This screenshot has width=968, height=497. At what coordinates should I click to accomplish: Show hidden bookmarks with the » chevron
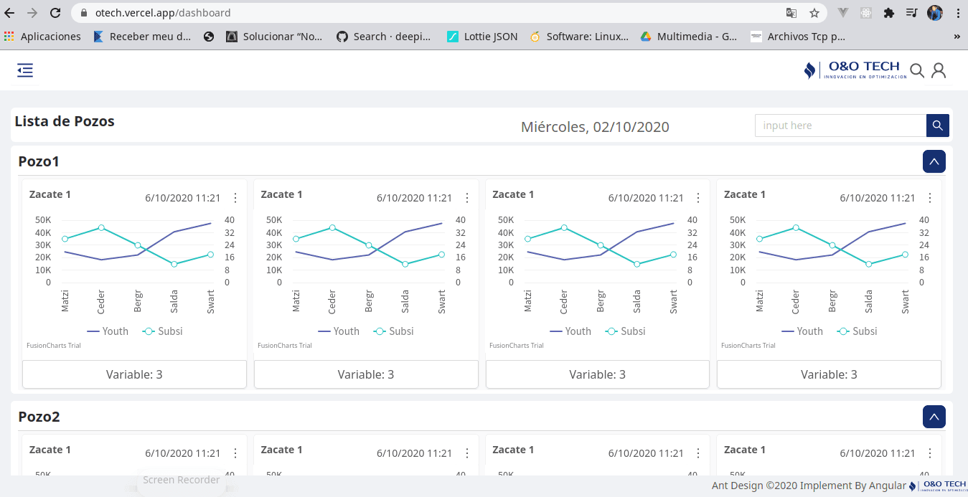click(957, 37)
